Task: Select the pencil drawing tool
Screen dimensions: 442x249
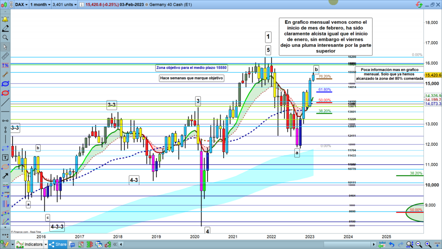Action: [x=6, y=29]
